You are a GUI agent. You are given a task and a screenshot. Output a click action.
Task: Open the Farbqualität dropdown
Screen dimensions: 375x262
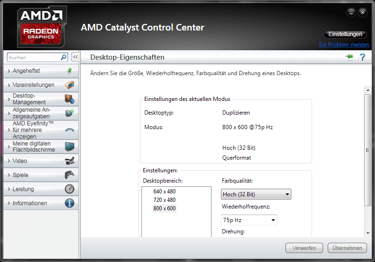(256, 194)
